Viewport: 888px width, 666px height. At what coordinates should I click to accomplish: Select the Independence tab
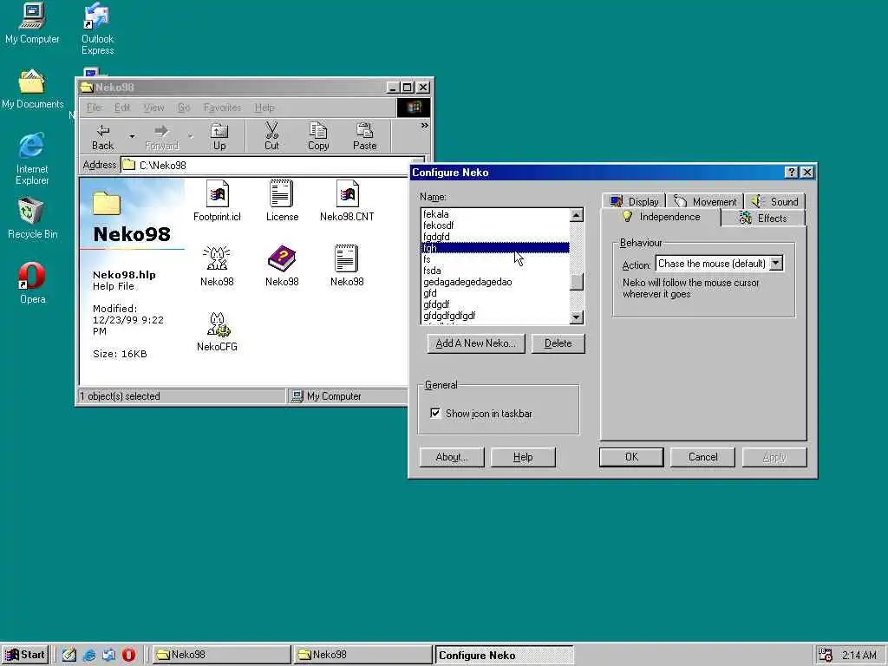[661, 217]
